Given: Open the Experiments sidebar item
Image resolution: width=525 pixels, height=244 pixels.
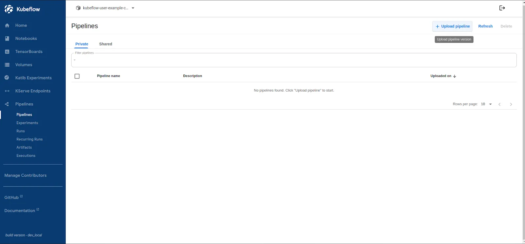Looking at the screenshot, I should 27,123.
